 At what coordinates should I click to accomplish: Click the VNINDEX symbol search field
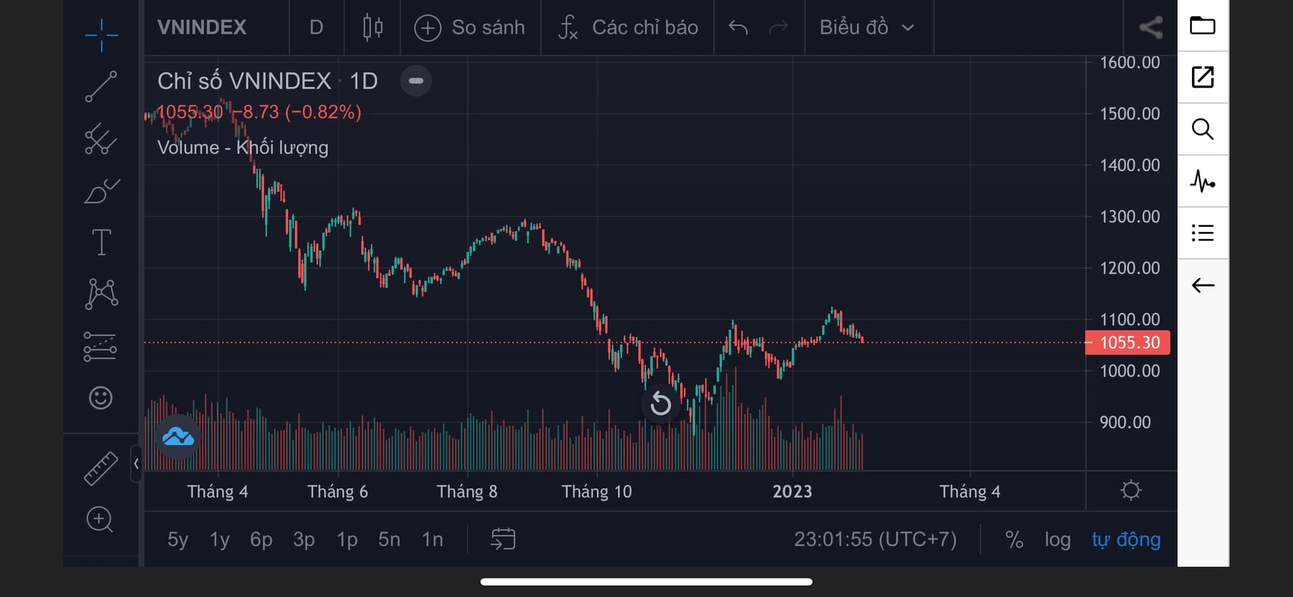(202, 28)
